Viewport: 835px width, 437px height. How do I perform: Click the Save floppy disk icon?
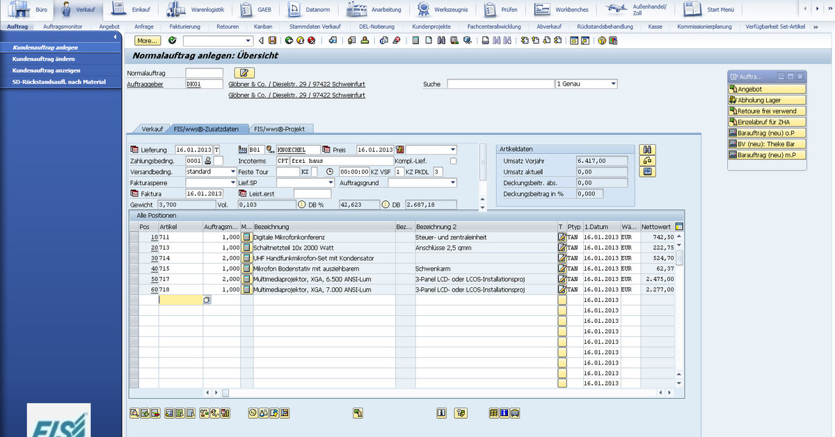(272, 40)
